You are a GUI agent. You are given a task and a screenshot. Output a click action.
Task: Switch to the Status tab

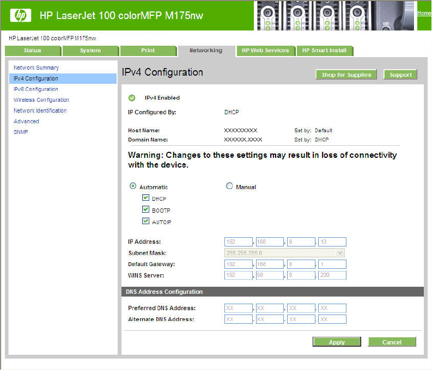(x=33, y=51)
